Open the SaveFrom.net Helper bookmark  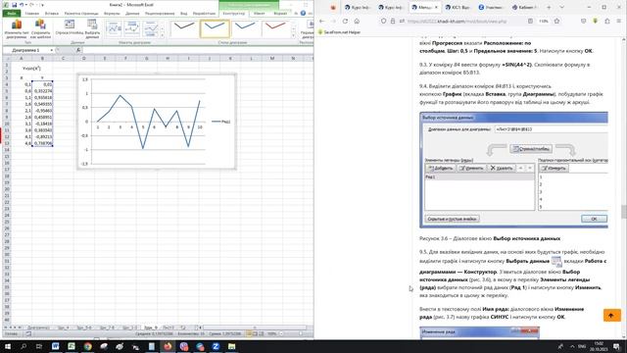point(340,32)
